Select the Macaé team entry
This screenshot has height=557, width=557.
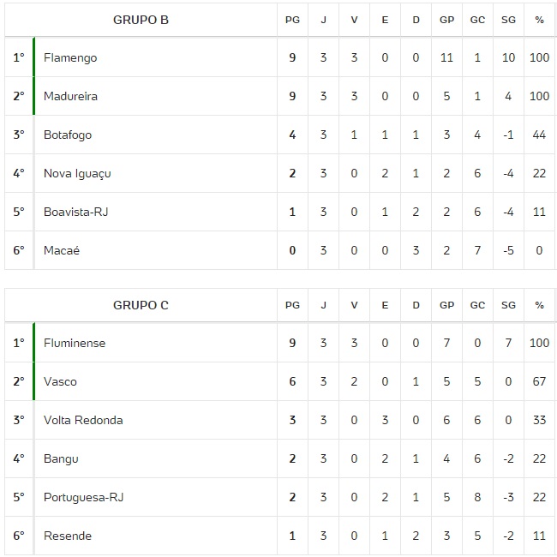[x=61, y=251]
